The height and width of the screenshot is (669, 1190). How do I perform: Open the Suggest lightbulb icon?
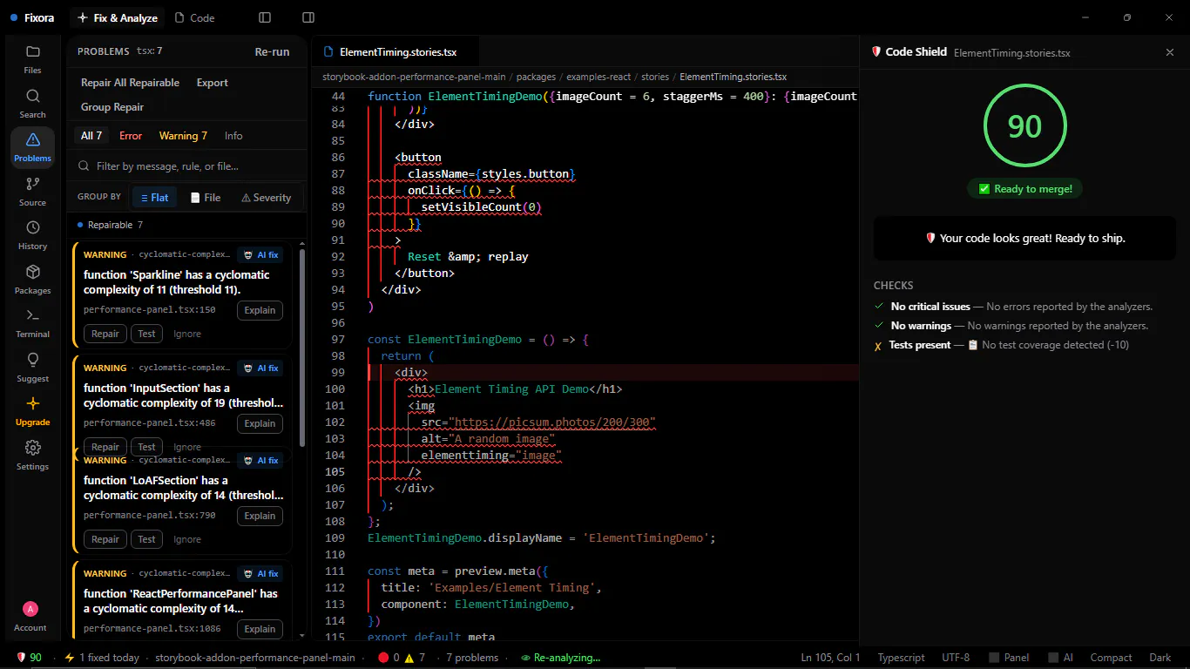pyautogui.click(x=32, y=368)
